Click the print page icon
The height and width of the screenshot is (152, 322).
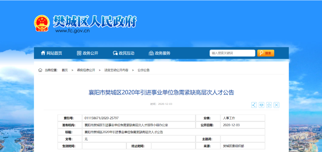pos(261,105)
